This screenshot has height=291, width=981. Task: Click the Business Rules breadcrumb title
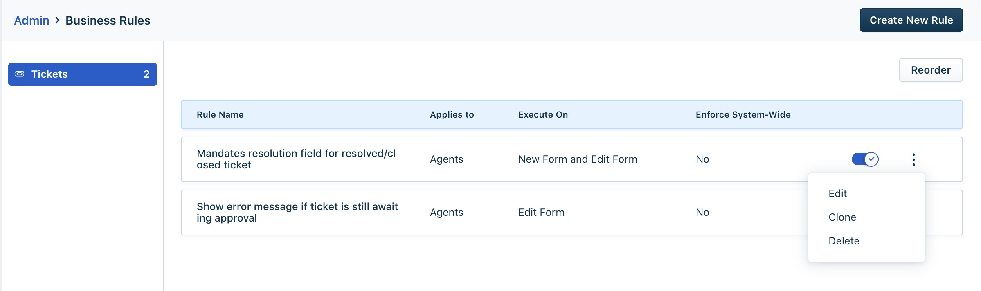click(108, 20)
